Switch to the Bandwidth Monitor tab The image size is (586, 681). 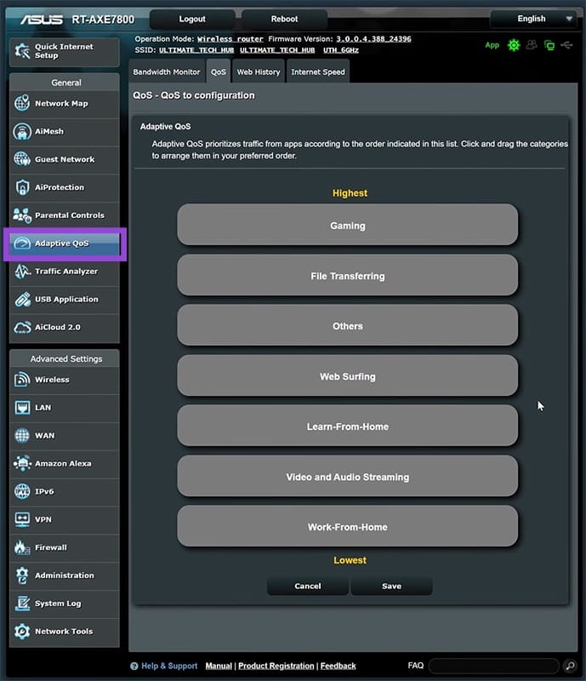click(168, 72)
